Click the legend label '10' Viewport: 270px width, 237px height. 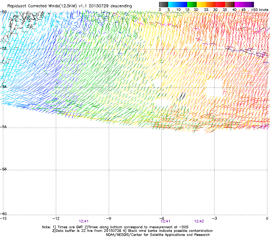pyautogui.click(x=178, y=10)
